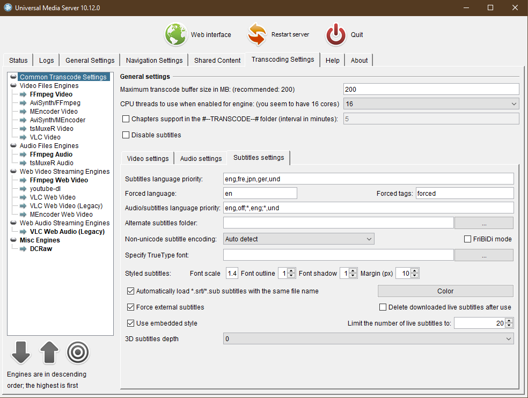Collapse Web Audio Streaming Engines node
This screenshot has width=528, height=398.
[x=13, y=223]
